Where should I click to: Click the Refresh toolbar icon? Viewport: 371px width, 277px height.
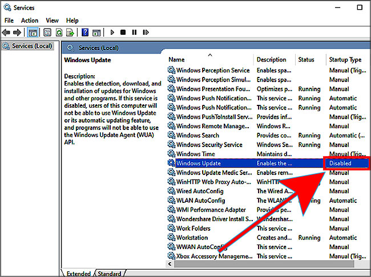coord(59,32)
